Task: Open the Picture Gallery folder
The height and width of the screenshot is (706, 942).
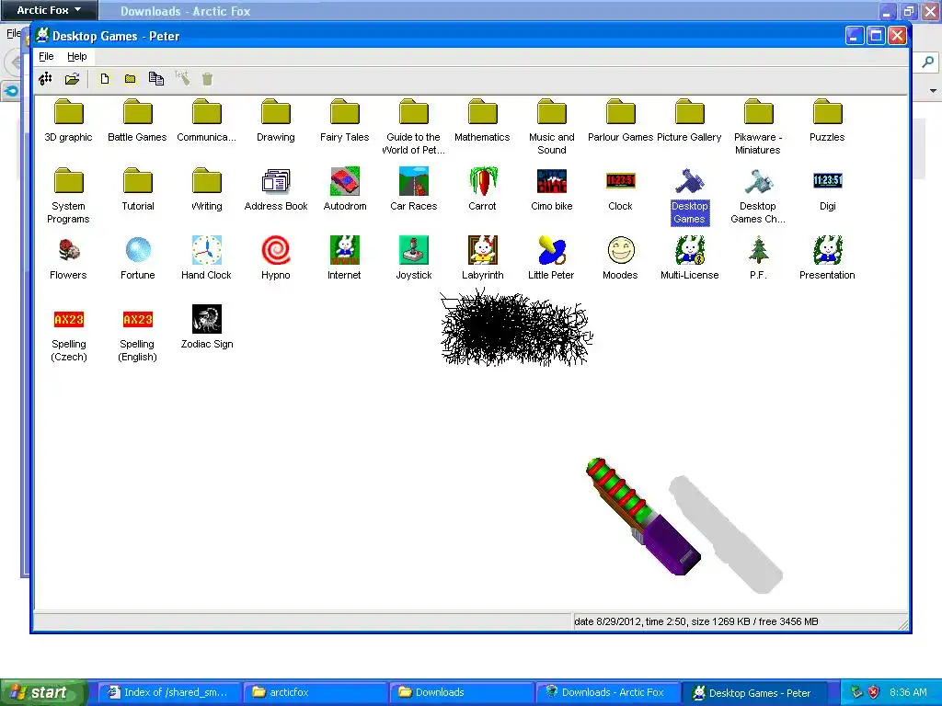Action: coord(690,113)
